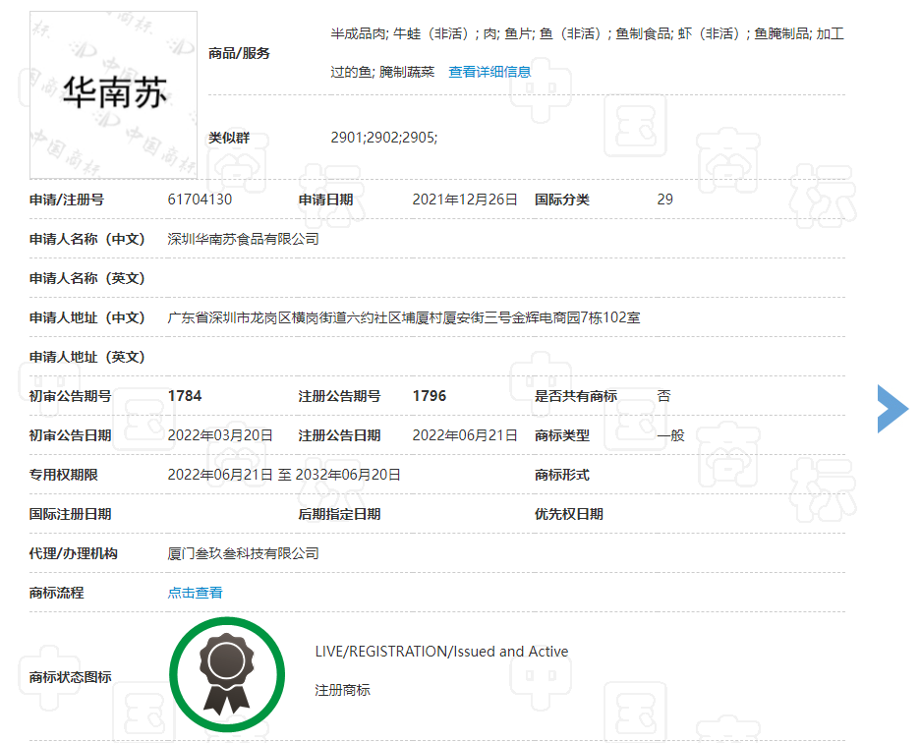Click the 商标类型 label

click(561, 435)
